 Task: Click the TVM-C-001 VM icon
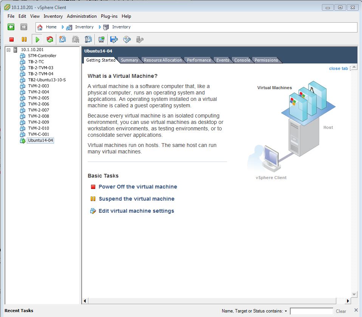point(23,134)
